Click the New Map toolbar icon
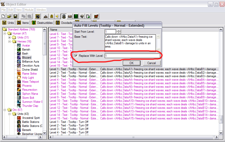Screen dimensions: 225x142 pyautogui.click(x=3, y=16)
